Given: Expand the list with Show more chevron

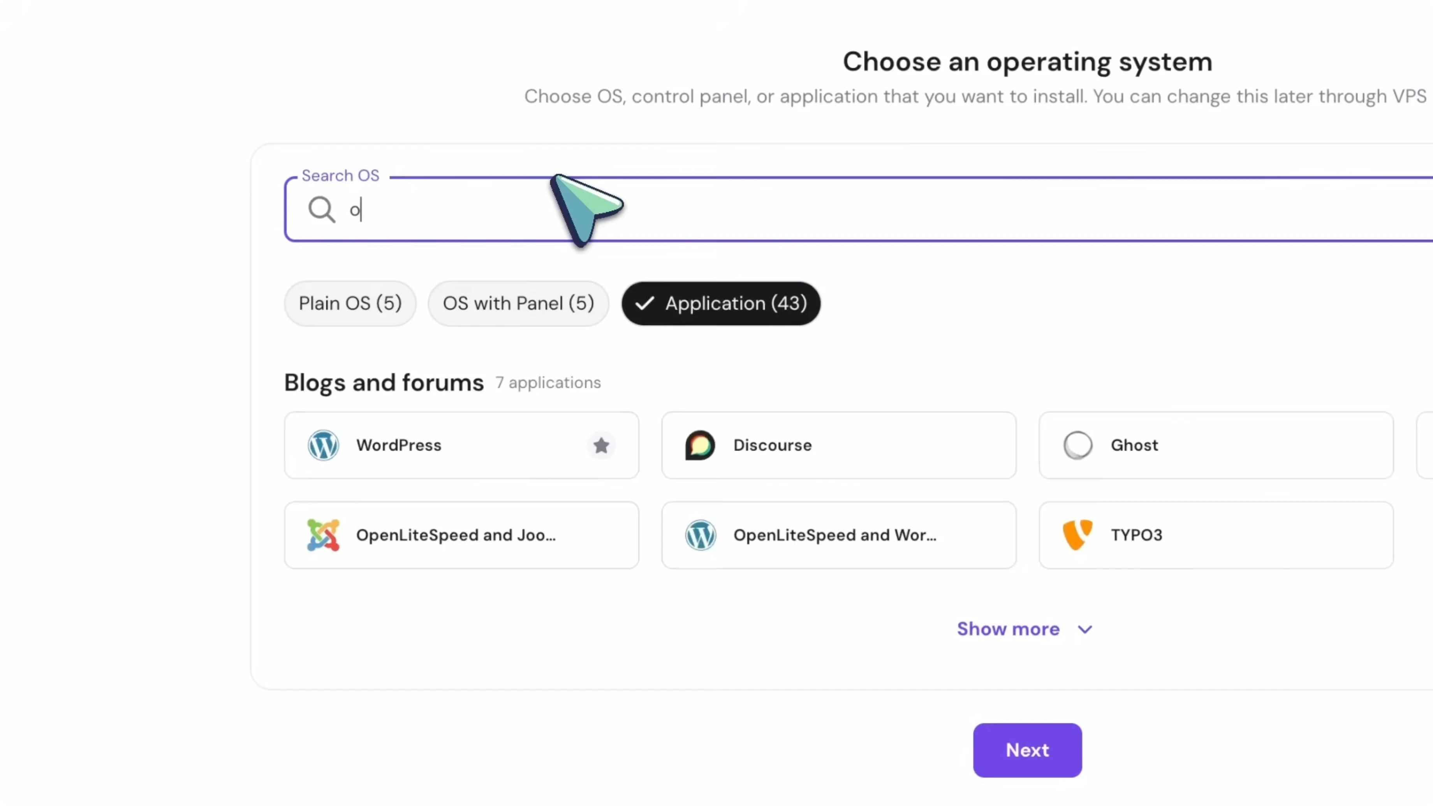Looking at the screenshot, I should tap(1084, 629).
